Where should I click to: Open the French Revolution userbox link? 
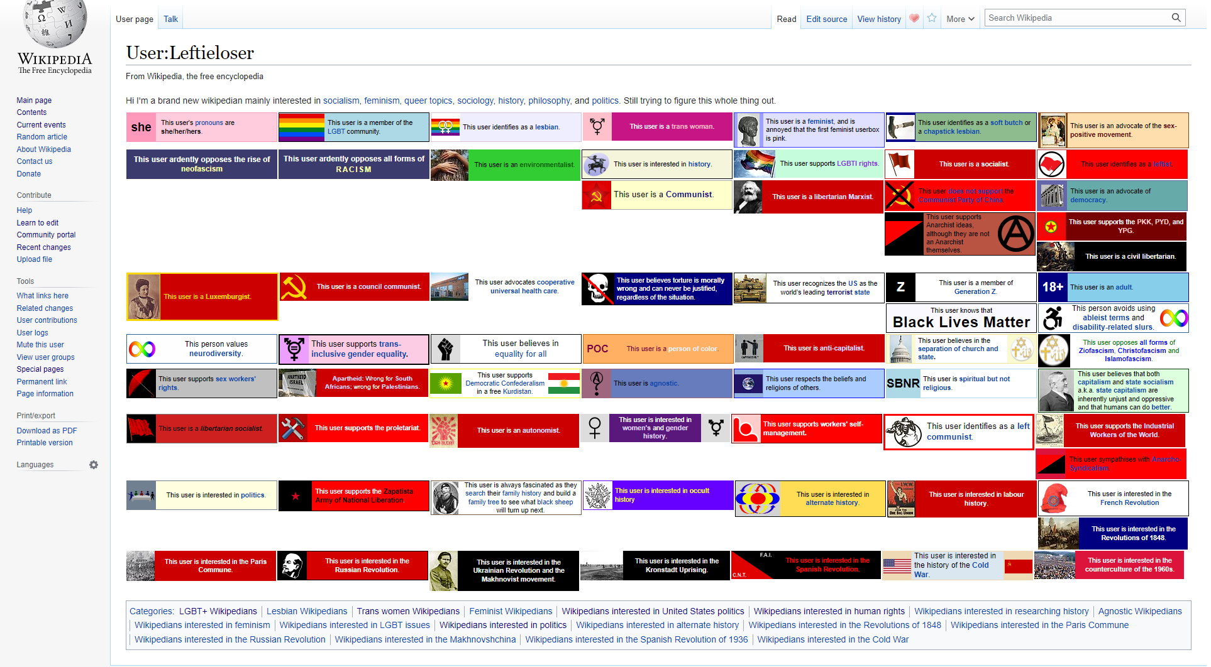[1129, 502]
